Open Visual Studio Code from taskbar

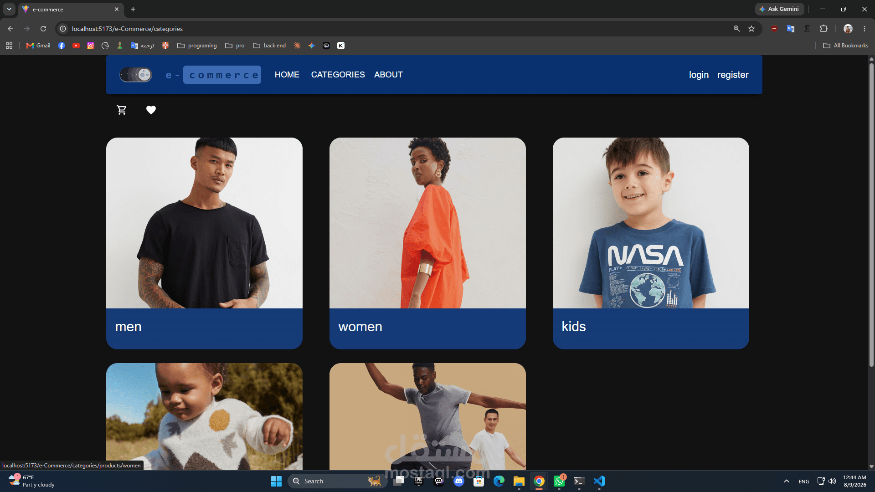click(x=599, y=481)
